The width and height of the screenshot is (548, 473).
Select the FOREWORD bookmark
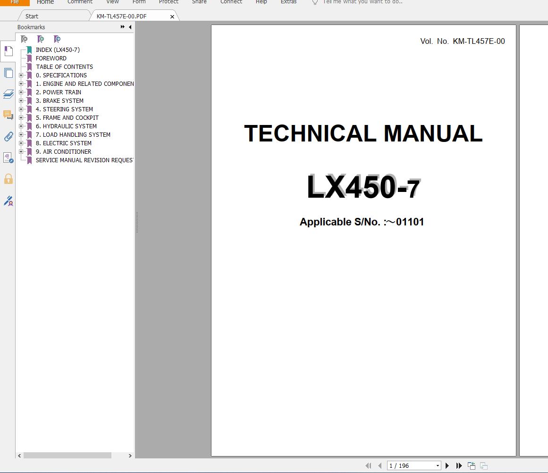[51, 58]
